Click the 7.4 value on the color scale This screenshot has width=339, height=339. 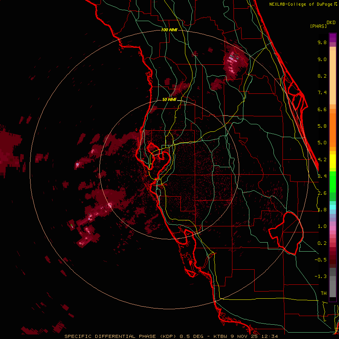(x=322, y=93)
